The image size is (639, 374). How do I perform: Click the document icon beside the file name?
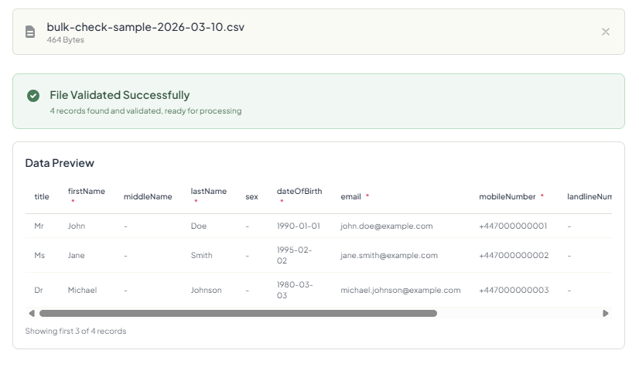click(30, 32)
